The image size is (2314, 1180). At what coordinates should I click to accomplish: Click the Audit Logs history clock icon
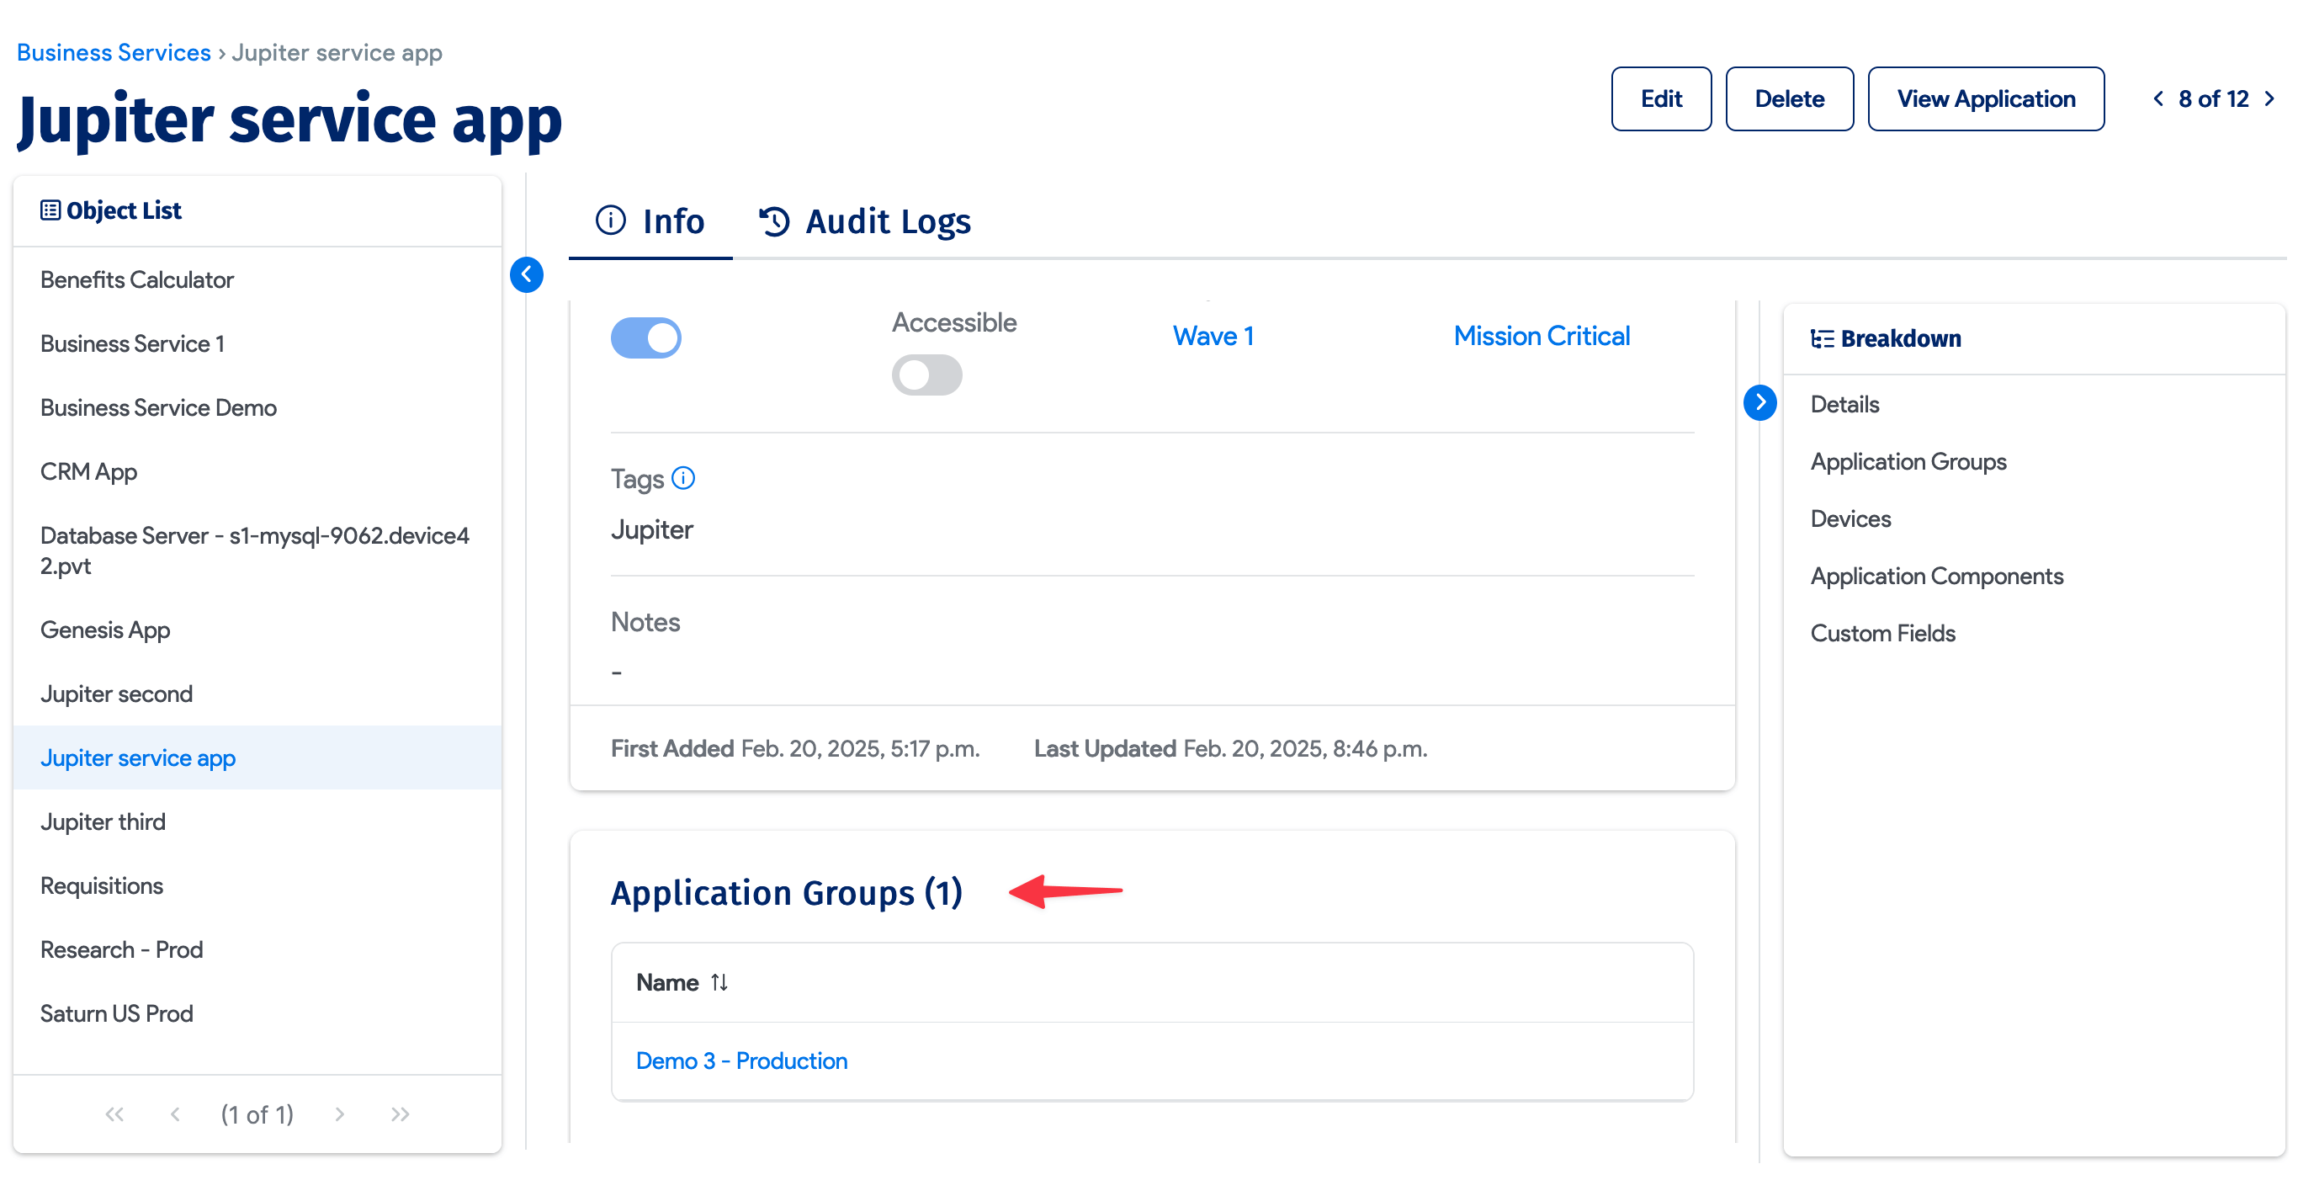[774, 221]
